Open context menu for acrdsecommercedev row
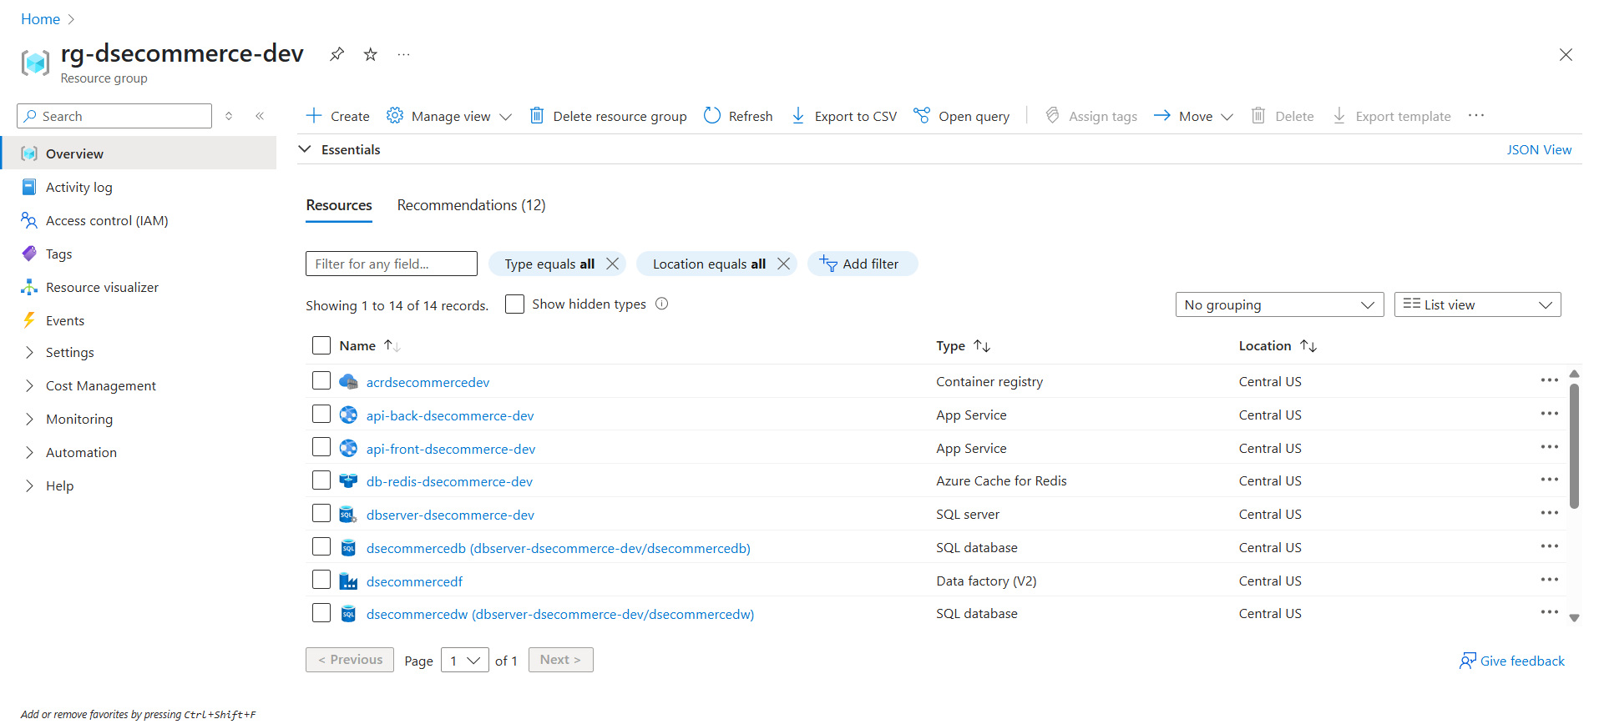 1550,380
